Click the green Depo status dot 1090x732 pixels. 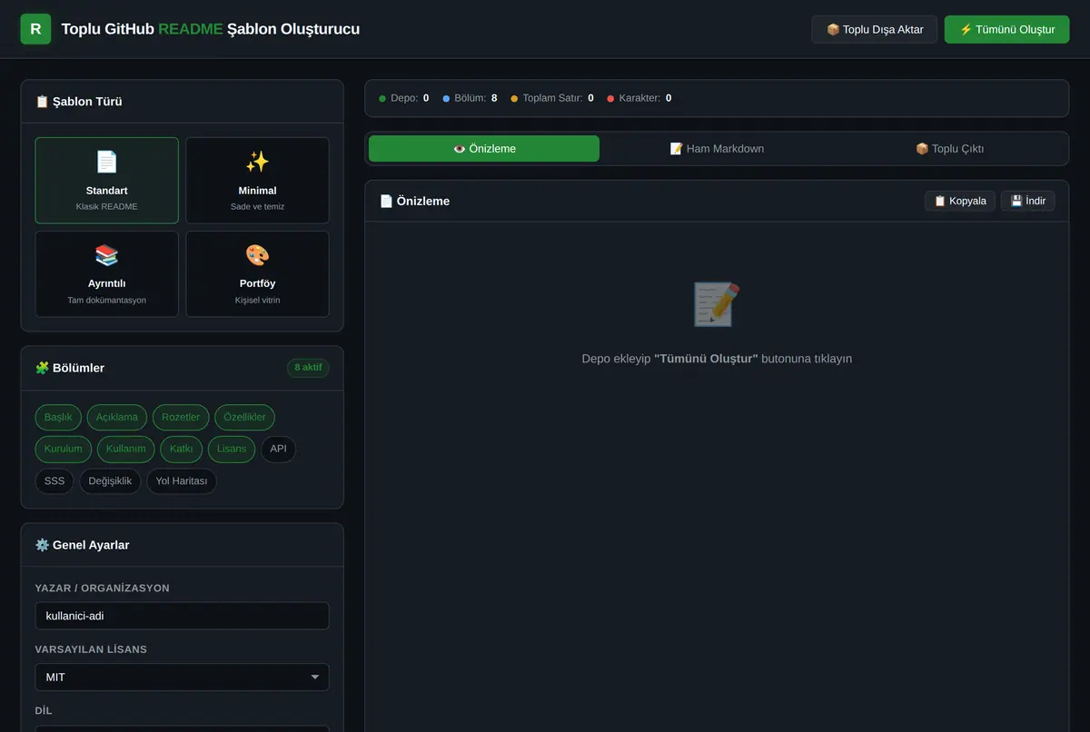coord(382,98)
